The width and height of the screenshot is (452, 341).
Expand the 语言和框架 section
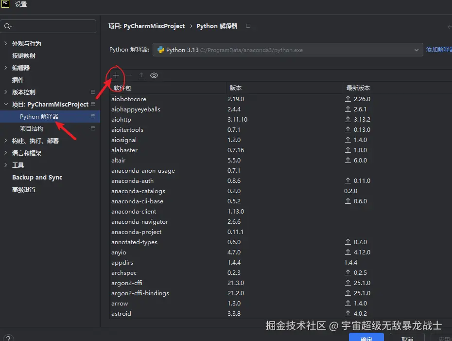coord(5,153)
